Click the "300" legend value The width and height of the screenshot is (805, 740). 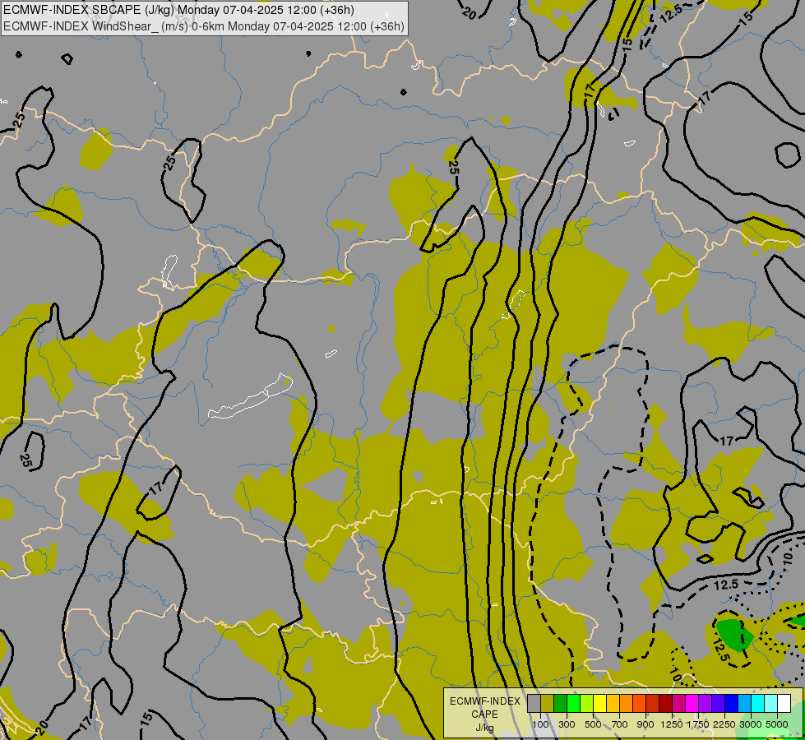[x=567, y=724]
